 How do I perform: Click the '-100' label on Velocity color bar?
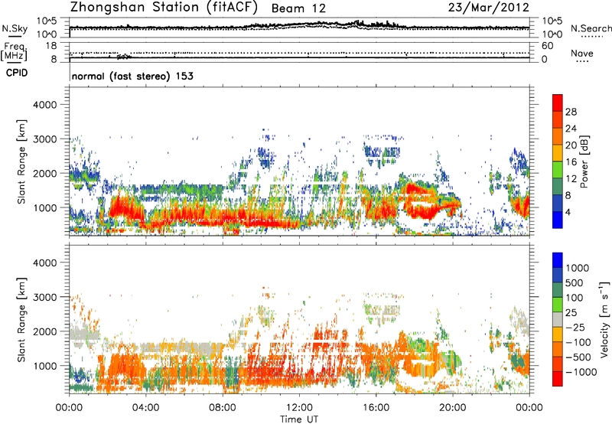coord(578,342)
